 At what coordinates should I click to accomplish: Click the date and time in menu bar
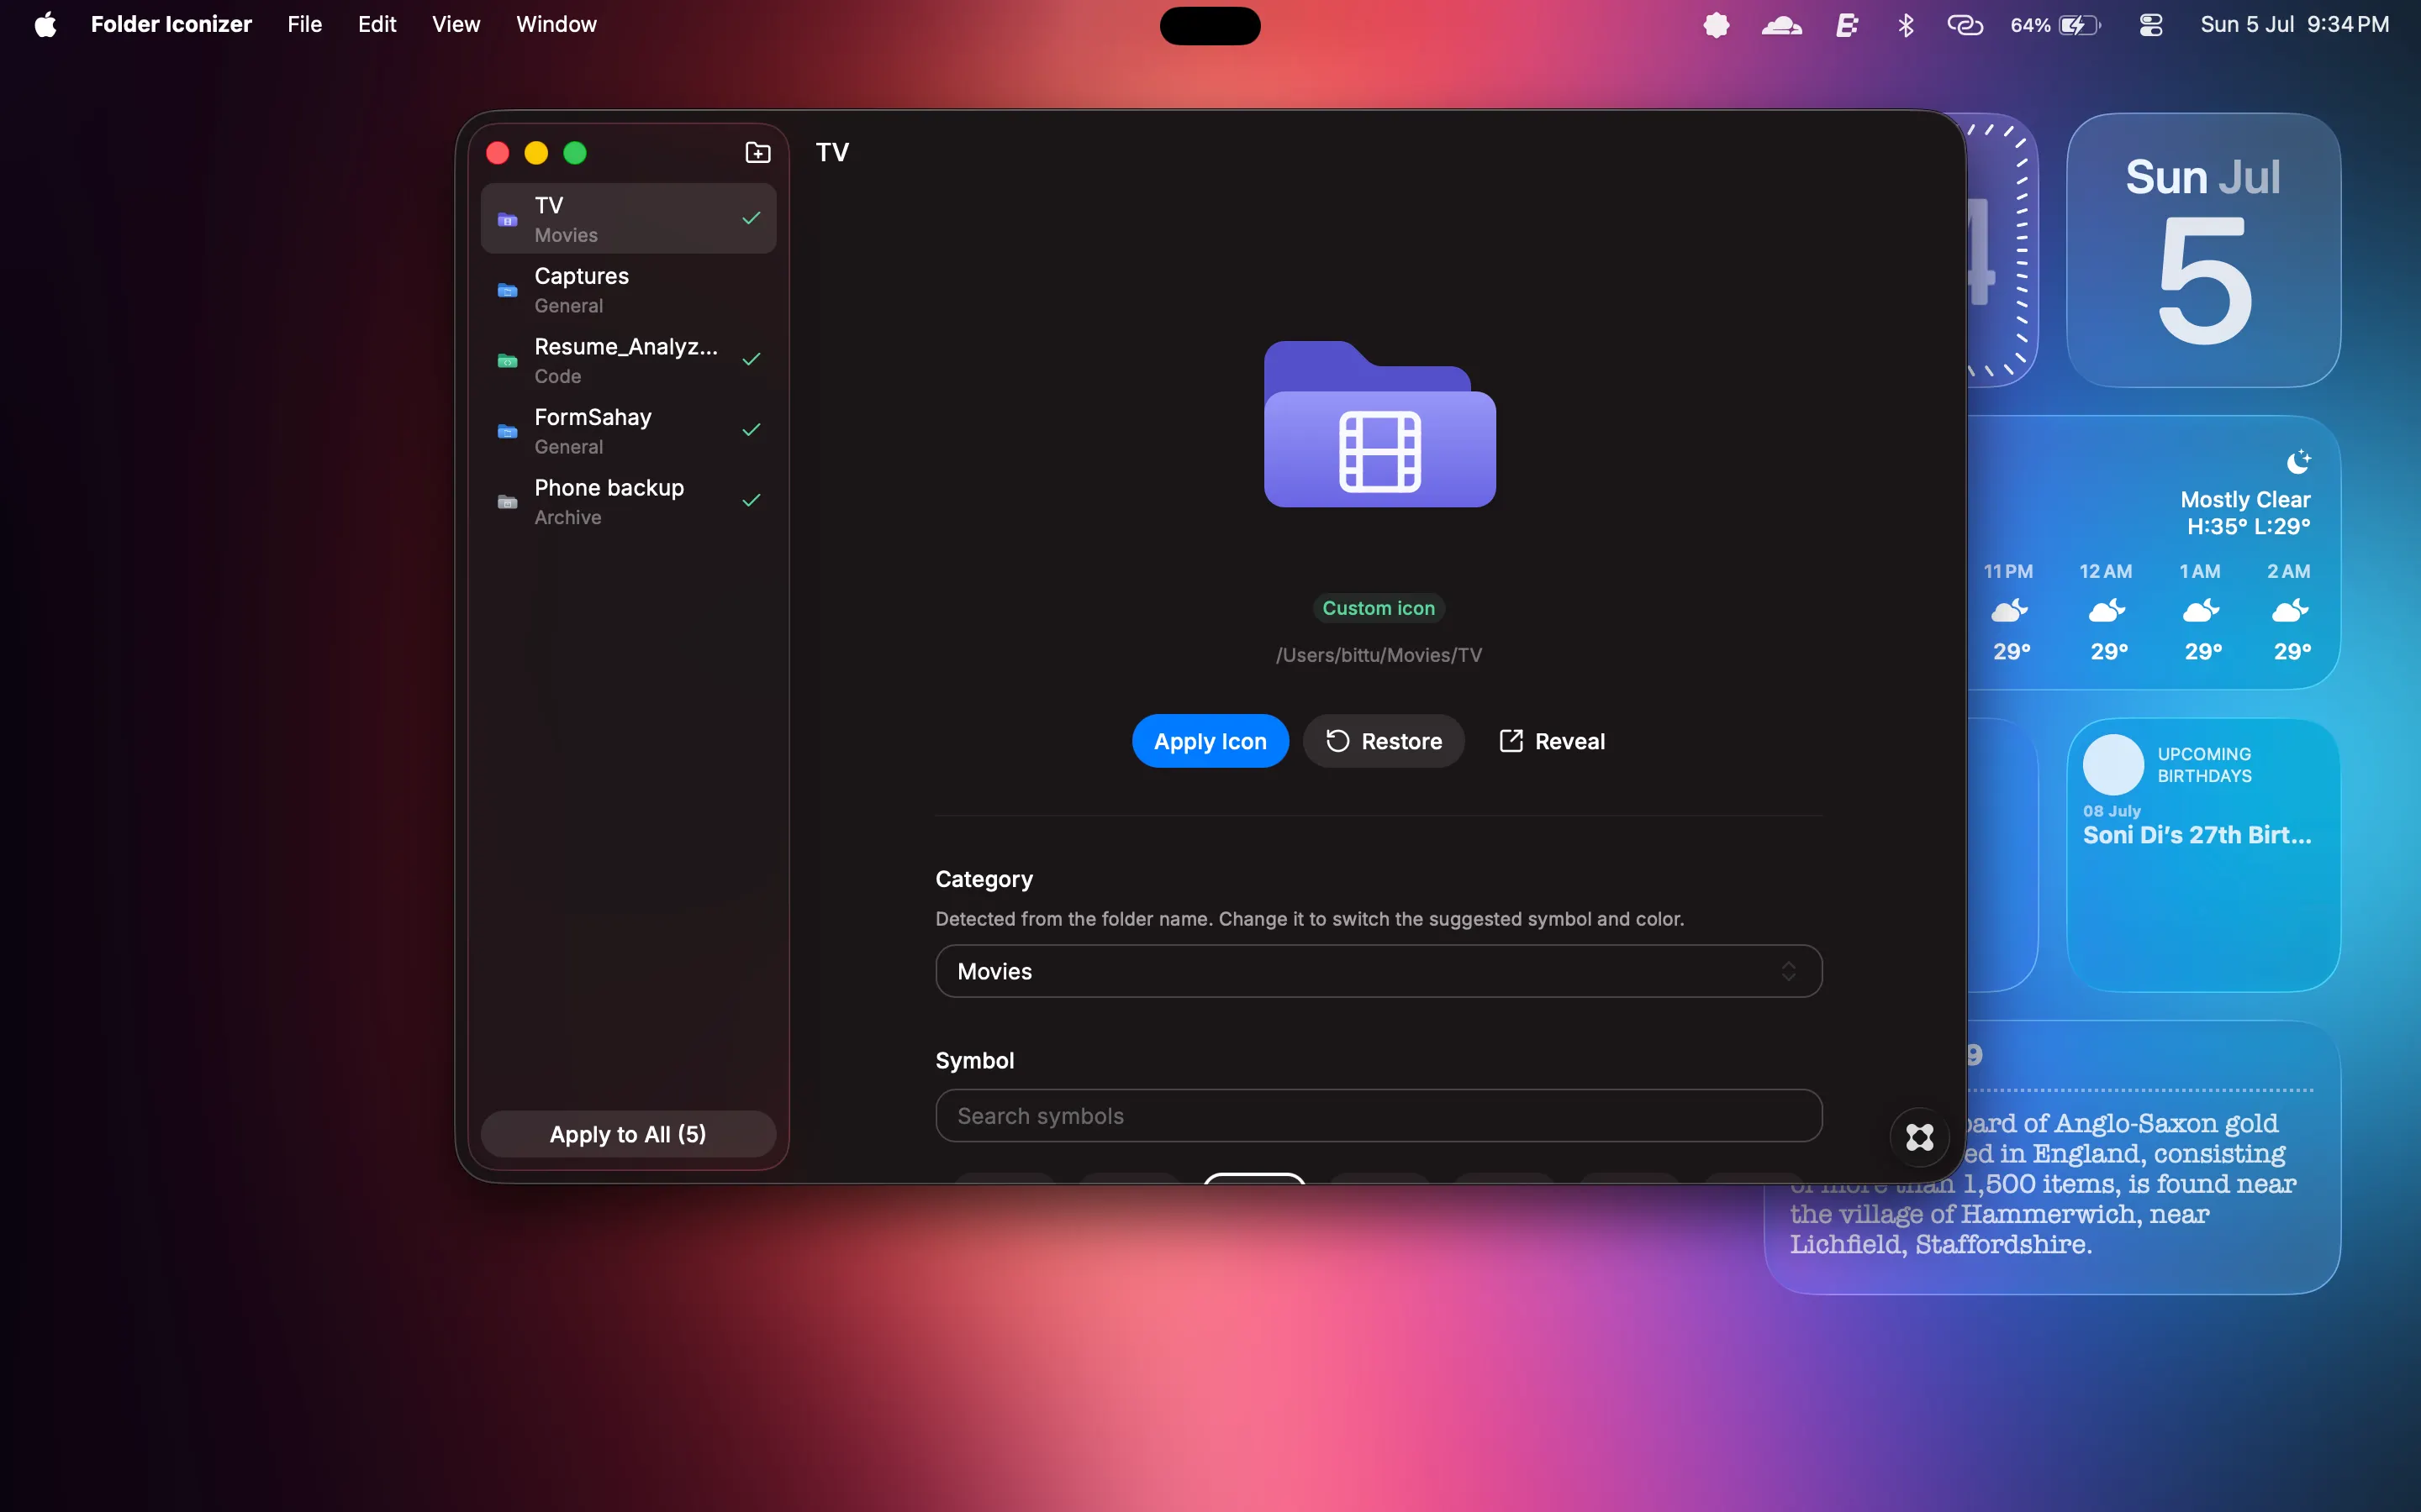(2294, 24)
